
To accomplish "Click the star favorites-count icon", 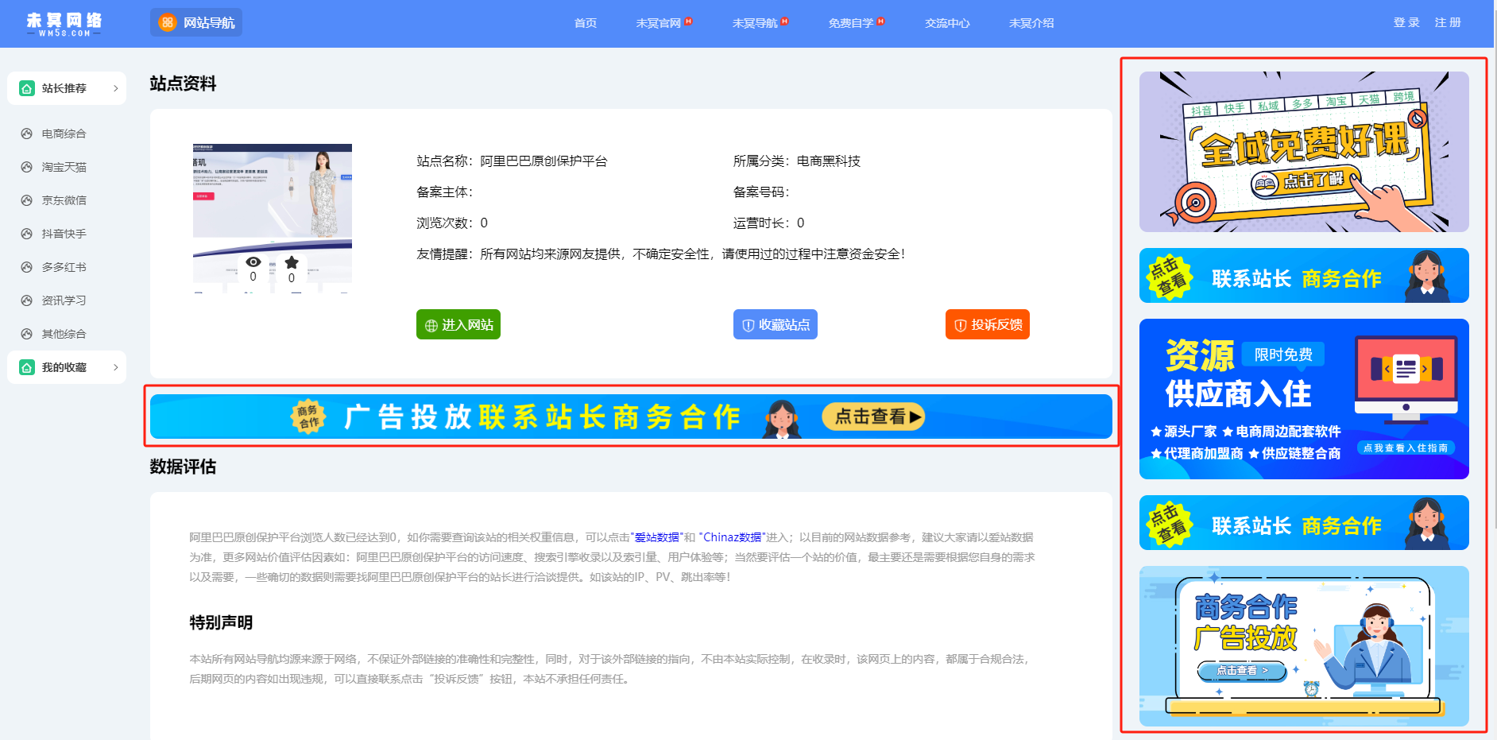I will tap(292, 262).
